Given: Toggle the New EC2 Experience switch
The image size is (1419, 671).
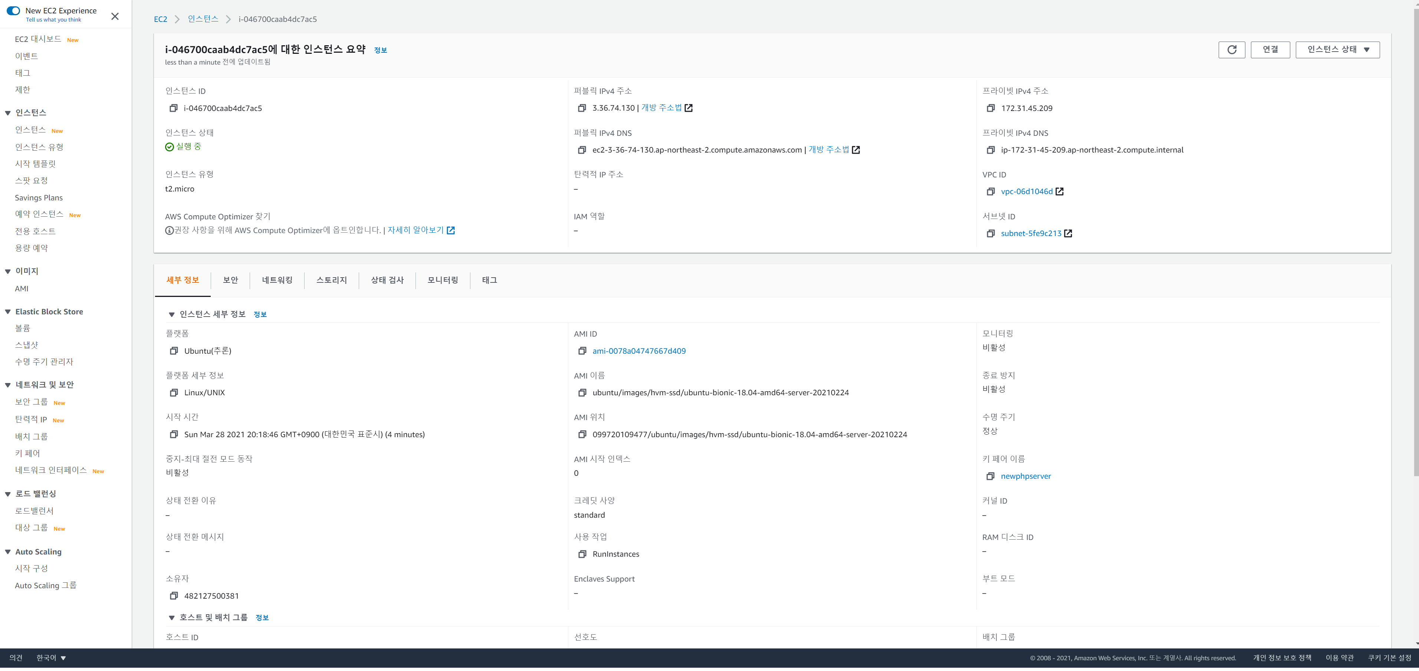Looking at the screenshot, I should (13, 10).
